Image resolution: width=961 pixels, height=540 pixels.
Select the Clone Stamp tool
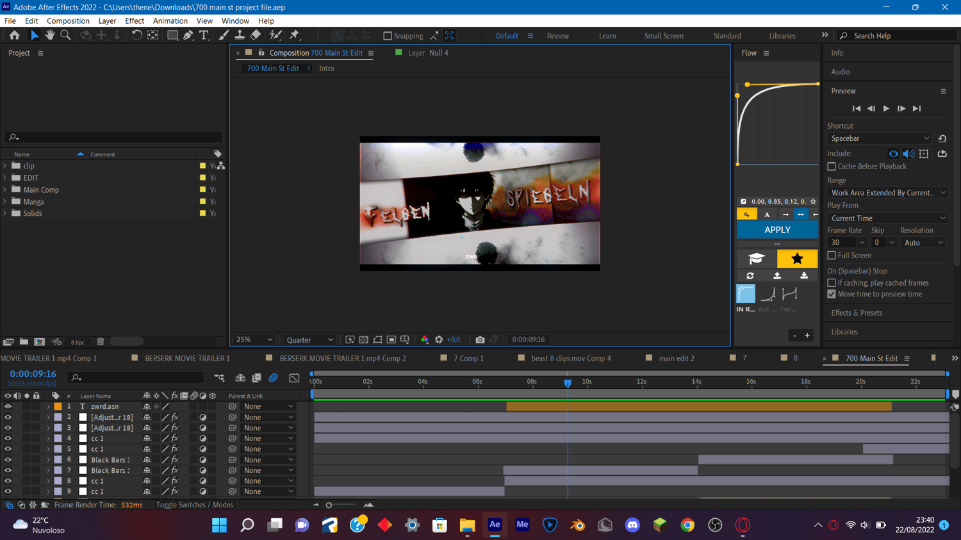[x=240, y=35]
